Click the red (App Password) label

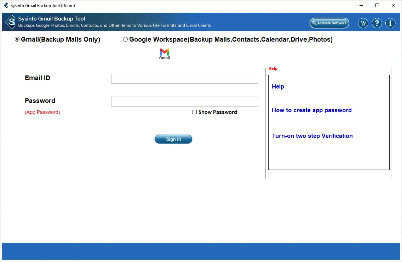pos(42,112)
